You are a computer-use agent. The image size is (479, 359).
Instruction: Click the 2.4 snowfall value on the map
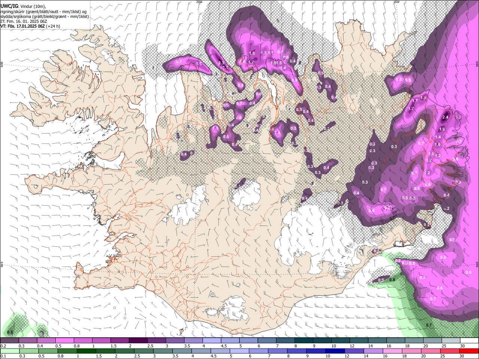445,117
